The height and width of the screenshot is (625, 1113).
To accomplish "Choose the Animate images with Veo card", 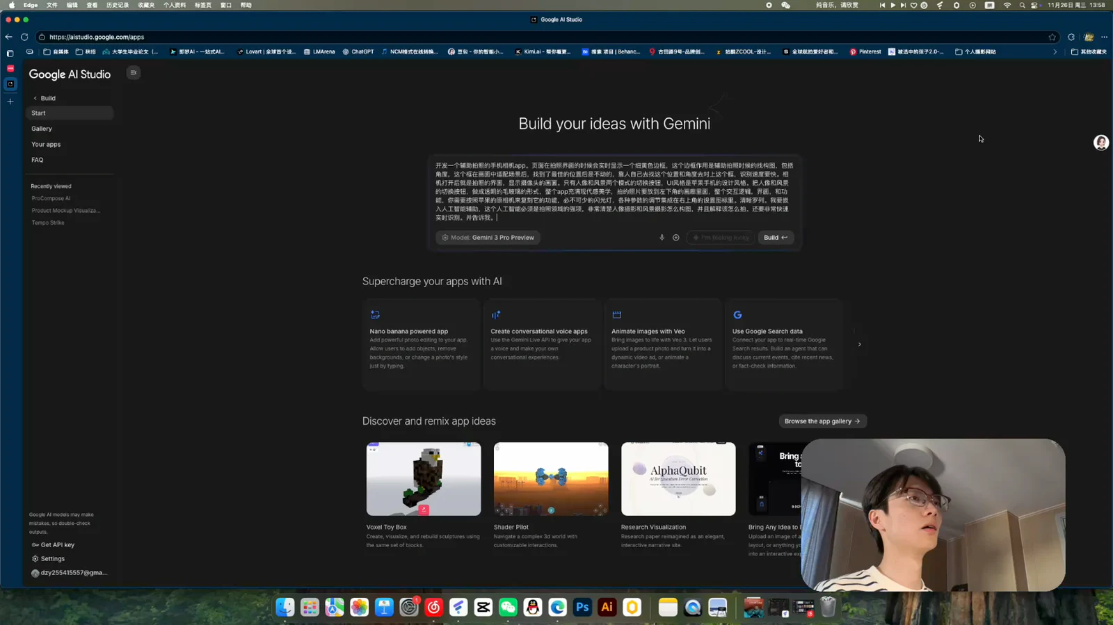I will click(x=663, y=344).
